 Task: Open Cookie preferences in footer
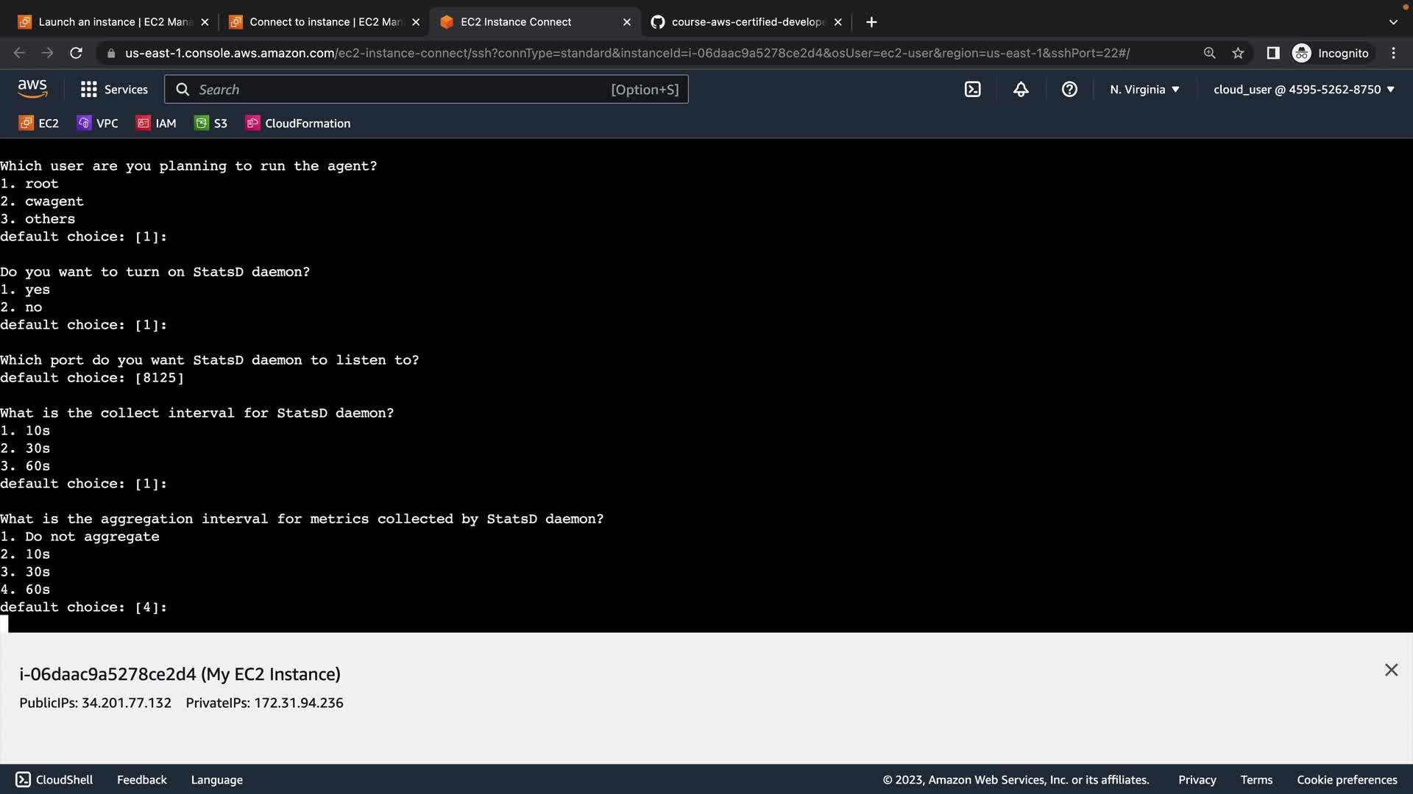(1347, 780)
